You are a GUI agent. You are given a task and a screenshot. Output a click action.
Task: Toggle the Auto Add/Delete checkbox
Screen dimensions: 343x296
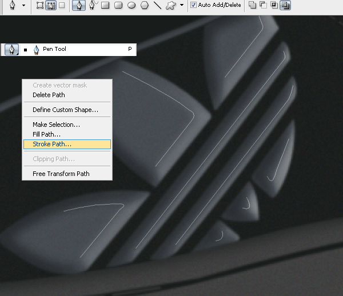click(193, 5)
